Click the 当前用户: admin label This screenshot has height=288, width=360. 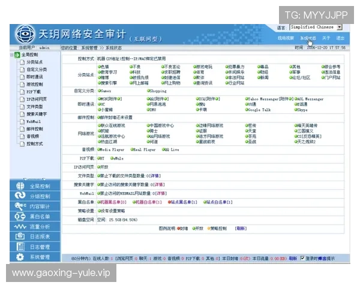point(34,48)
